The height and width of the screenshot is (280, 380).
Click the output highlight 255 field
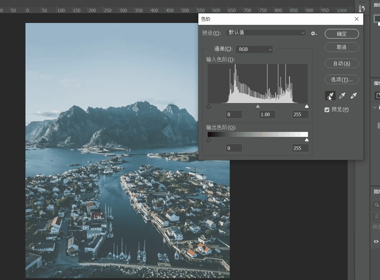300,148
